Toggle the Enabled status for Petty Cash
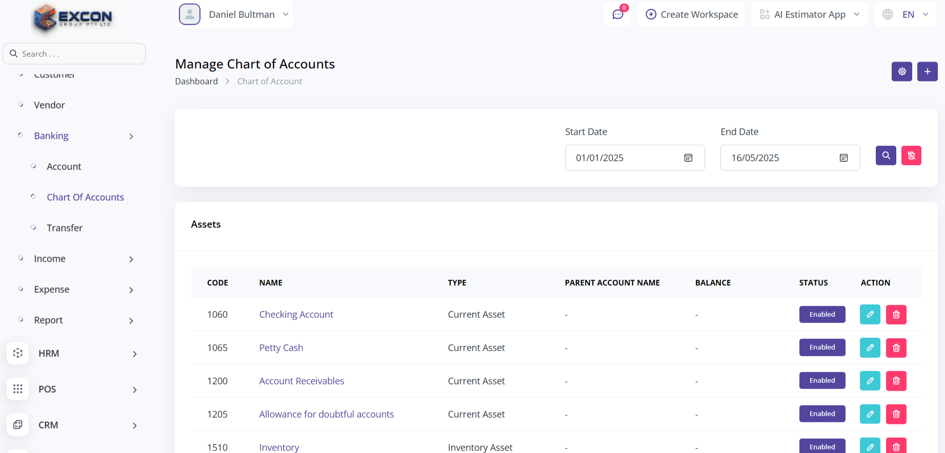 coord(822,348)
